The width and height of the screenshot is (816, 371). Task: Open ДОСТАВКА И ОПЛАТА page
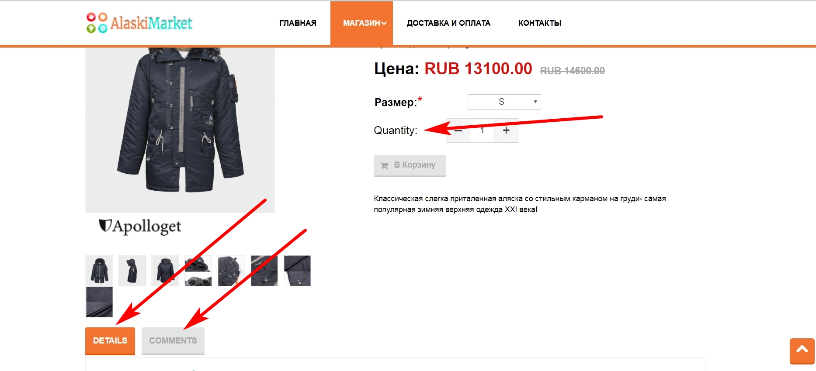448,23
